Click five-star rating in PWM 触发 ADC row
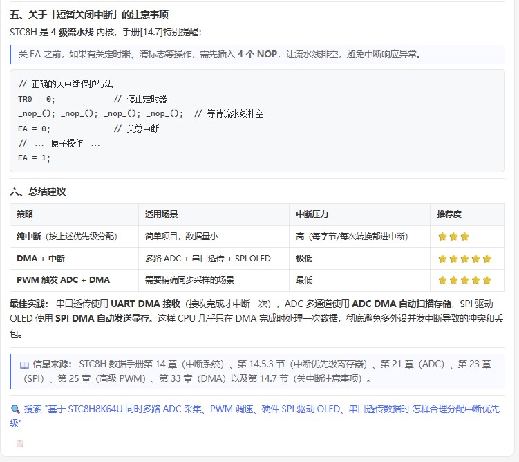Image resolution: width=519 pixels, height=462 pixels. tap(464, 281)
